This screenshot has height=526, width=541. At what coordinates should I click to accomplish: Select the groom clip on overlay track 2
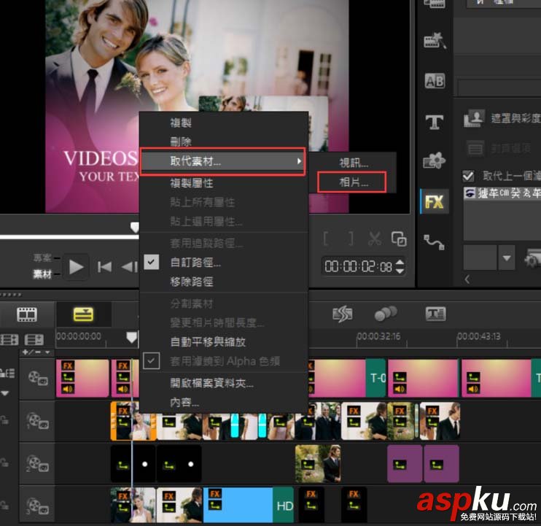click(x=318, y=463)
